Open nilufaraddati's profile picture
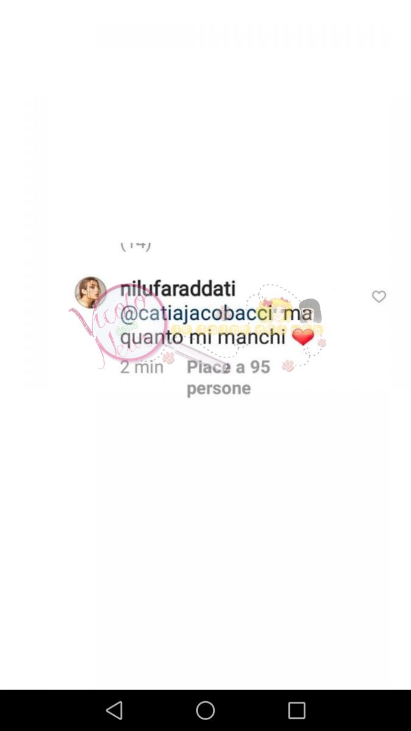The width and height of the screenshot is (411, 731). click(x=90, y=292)
